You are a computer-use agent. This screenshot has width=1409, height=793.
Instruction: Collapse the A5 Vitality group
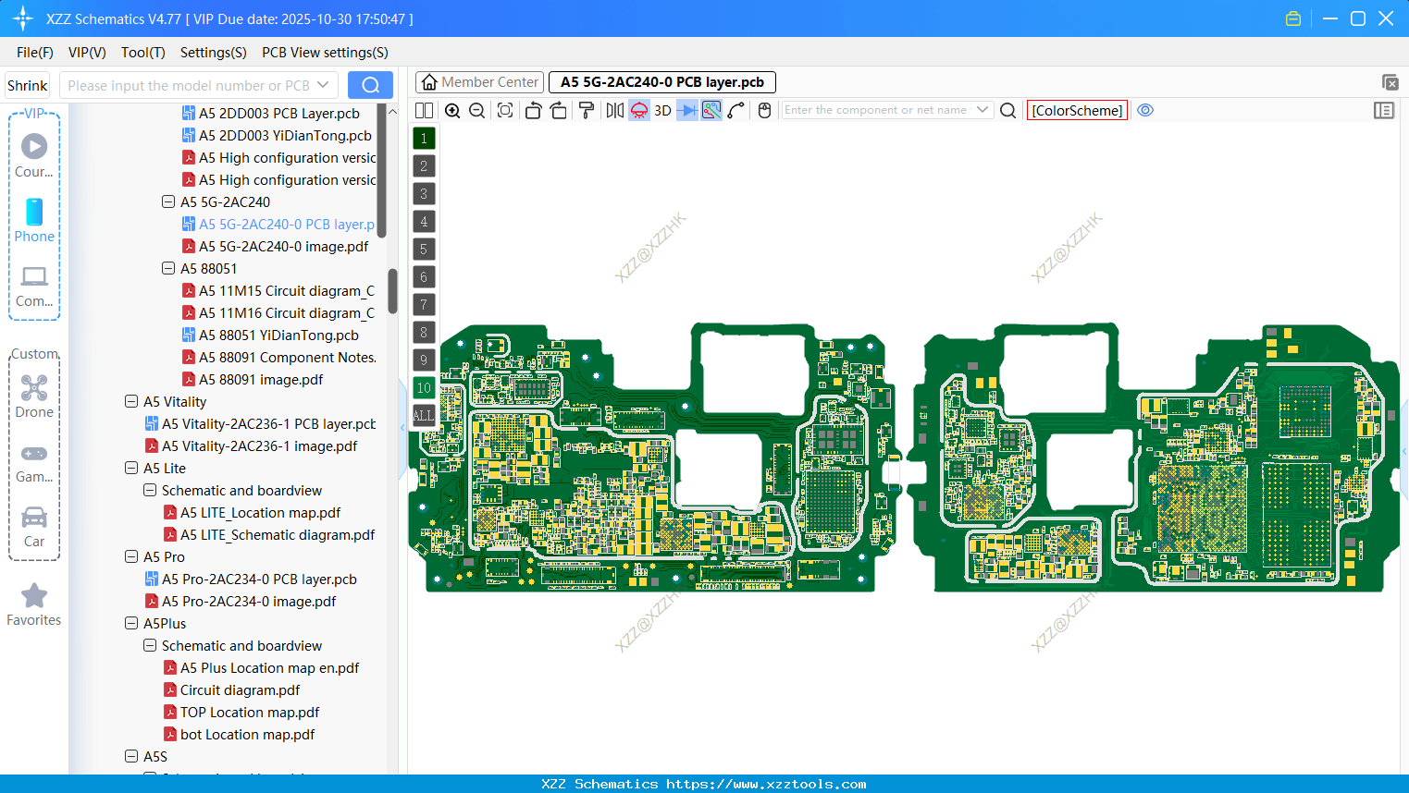coord(130,401)
